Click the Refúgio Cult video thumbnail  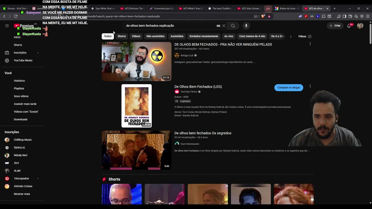pyautogui.click(x=137, y=62)
